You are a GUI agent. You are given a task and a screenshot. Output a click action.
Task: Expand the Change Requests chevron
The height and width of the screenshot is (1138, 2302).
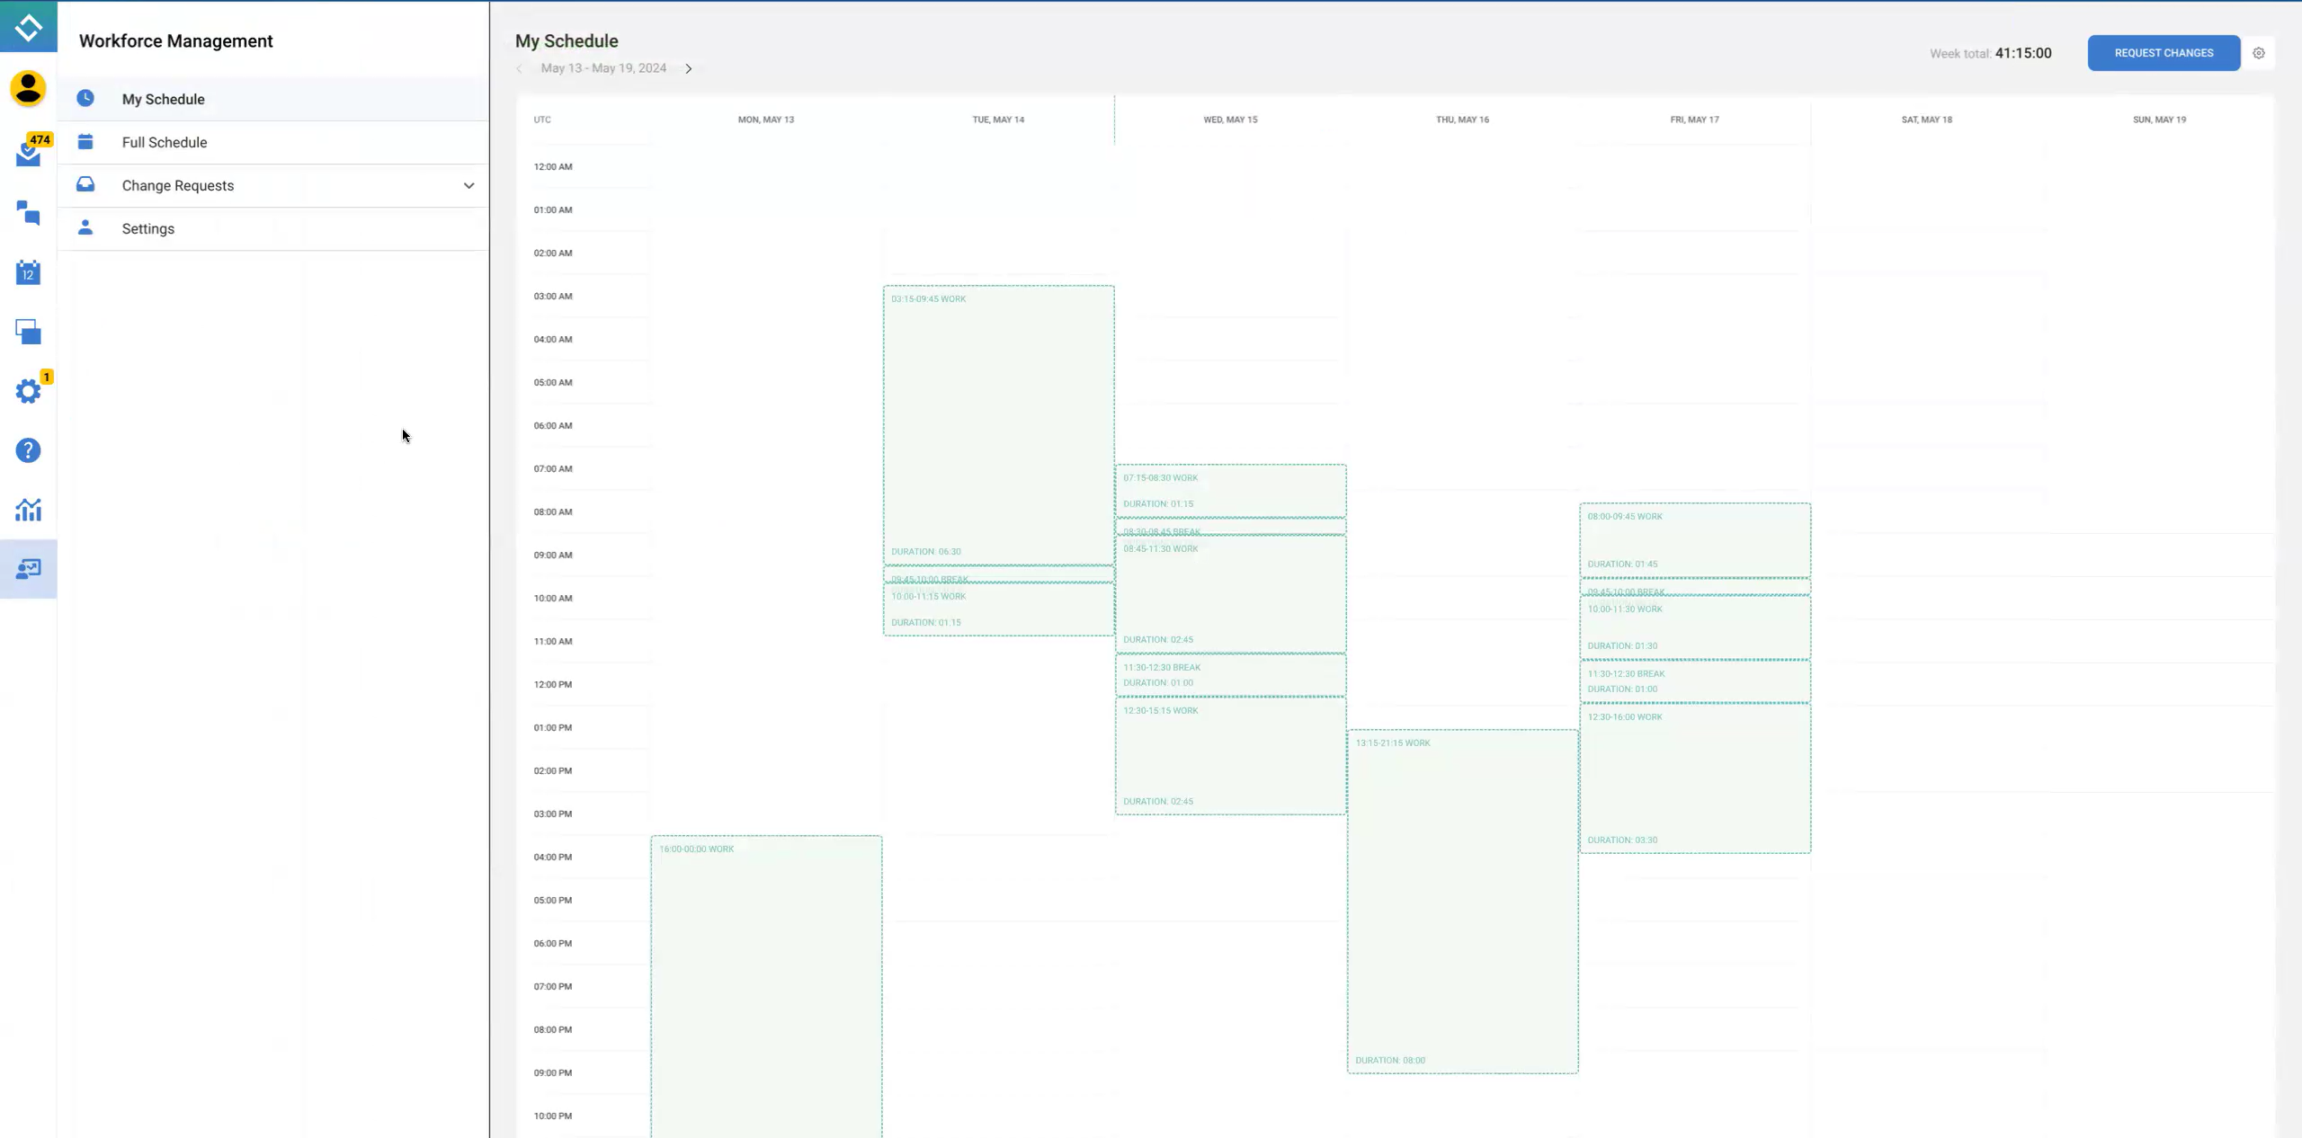(468, 186)
